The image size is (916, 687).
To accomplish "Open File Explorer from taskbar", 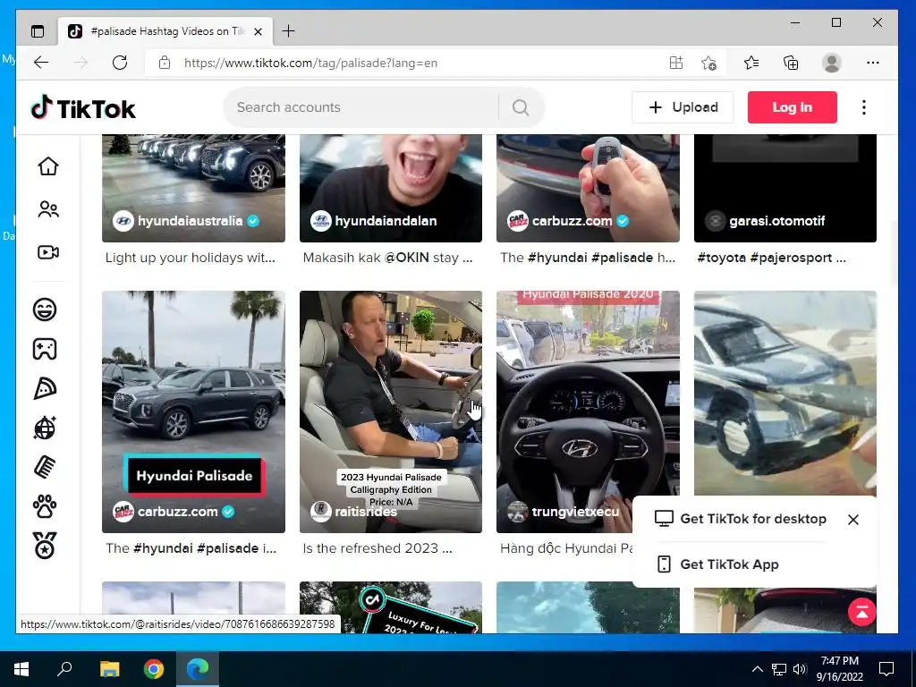I will click(109, 669).
